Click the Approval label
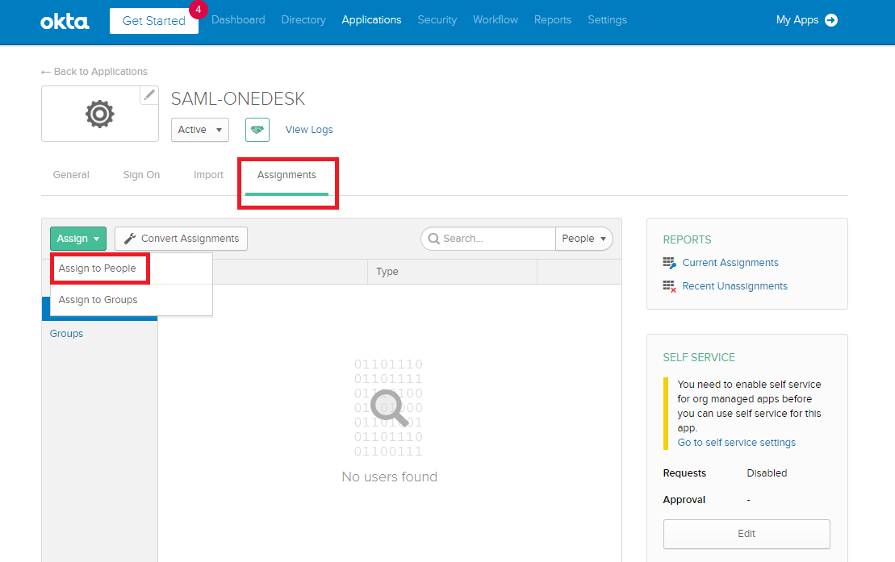 (x=684, y=500)
